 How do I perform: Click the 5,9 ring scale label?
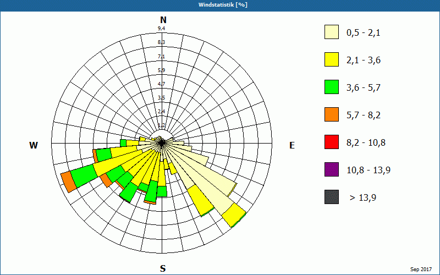(161, 70)
